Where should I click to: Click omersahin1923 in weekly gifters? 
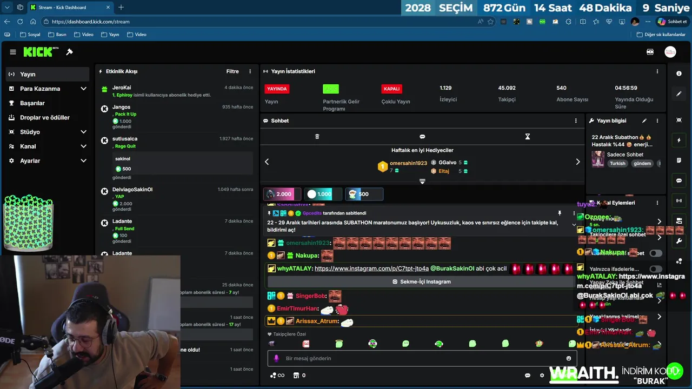[x=408, y=163]
